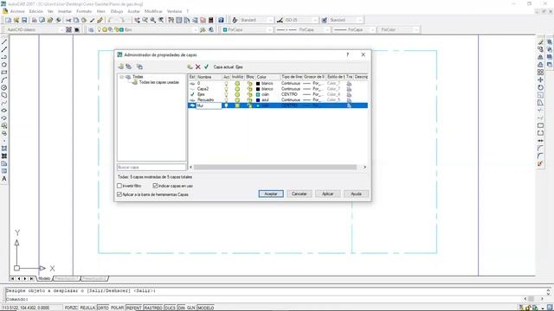Click the New layer icon in layer manager
554x311 pixels.
190,67
